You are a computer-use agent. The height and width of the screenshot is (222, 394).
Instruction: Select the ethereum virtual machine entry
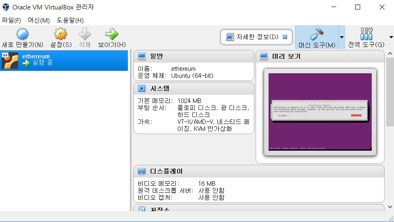(64, 60)
